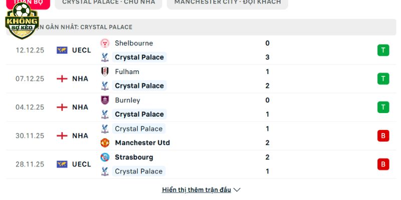Click the Không Sợ Kèo site logo

(21, 20)
